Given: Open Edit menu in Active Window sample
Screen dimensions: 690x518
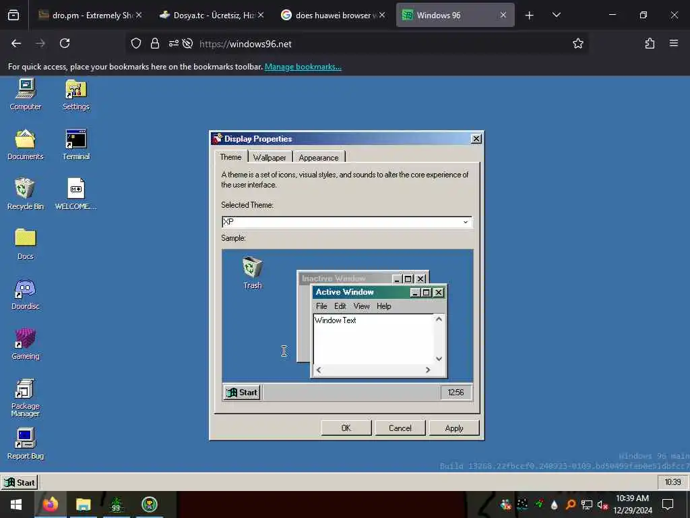Looking at the screenshot, I should [x=340, y=306].
